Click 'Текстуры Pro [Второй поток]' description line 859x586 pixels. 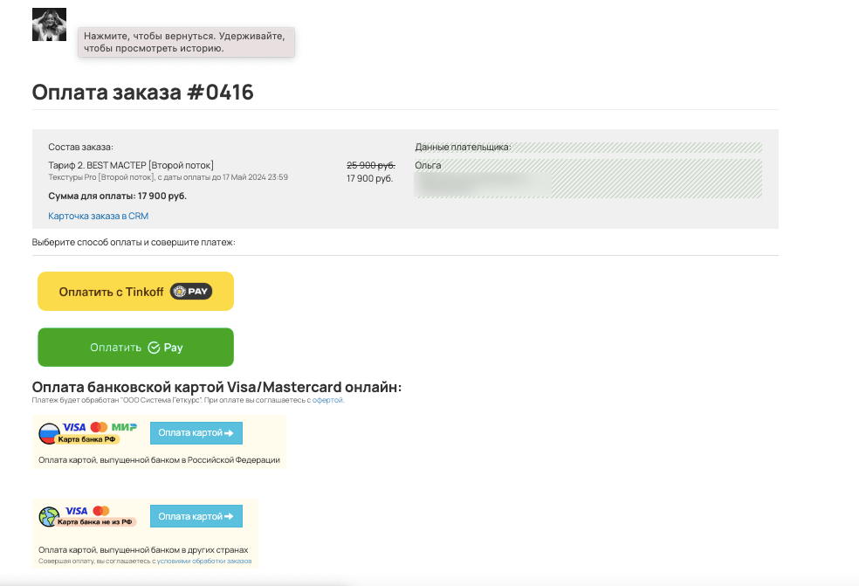tap(168, 177)
